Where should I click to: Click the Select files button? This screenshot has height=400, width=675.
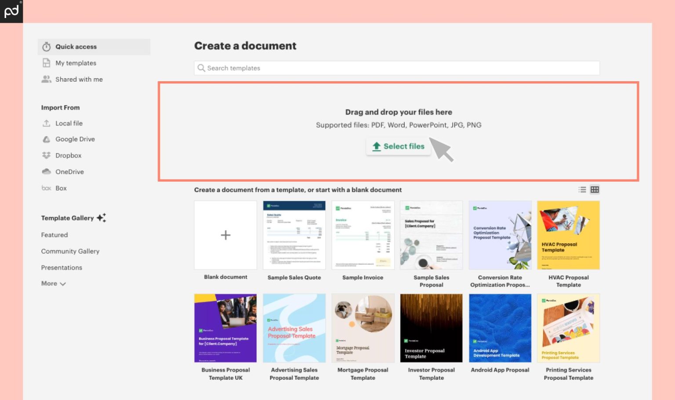pos(398,146)
